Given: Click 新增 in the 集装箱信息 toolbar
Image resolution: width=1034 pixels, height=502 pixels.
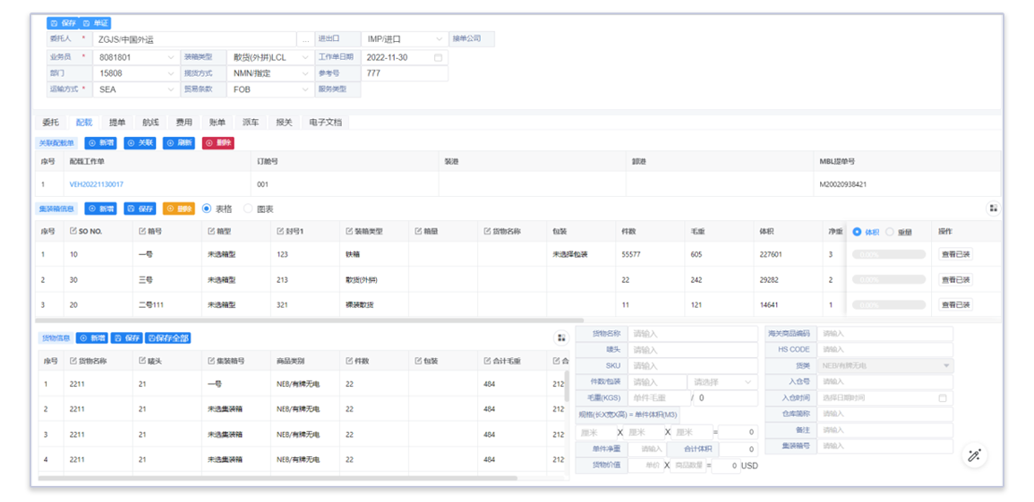Looking at the screenshot, I should tap(100, 208).
